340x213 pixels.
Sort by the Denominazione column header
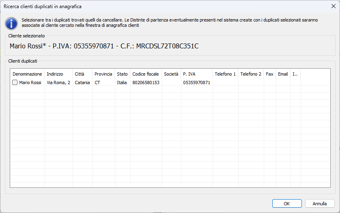(x=27, y=74)
